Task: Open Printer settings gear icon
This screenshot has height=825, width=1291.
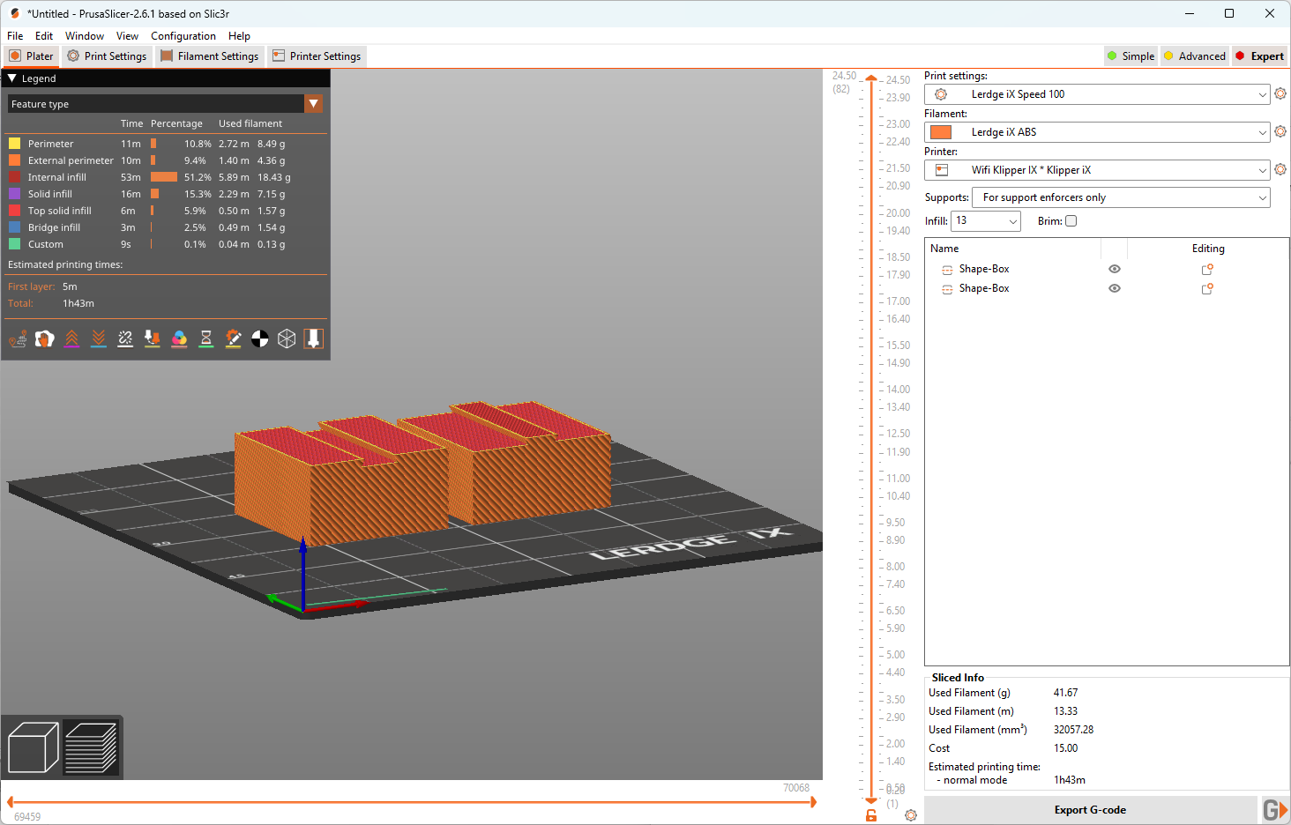Action: 1280,169
